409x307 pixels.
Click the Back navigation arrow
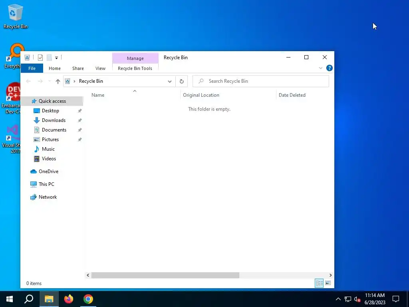28,81
